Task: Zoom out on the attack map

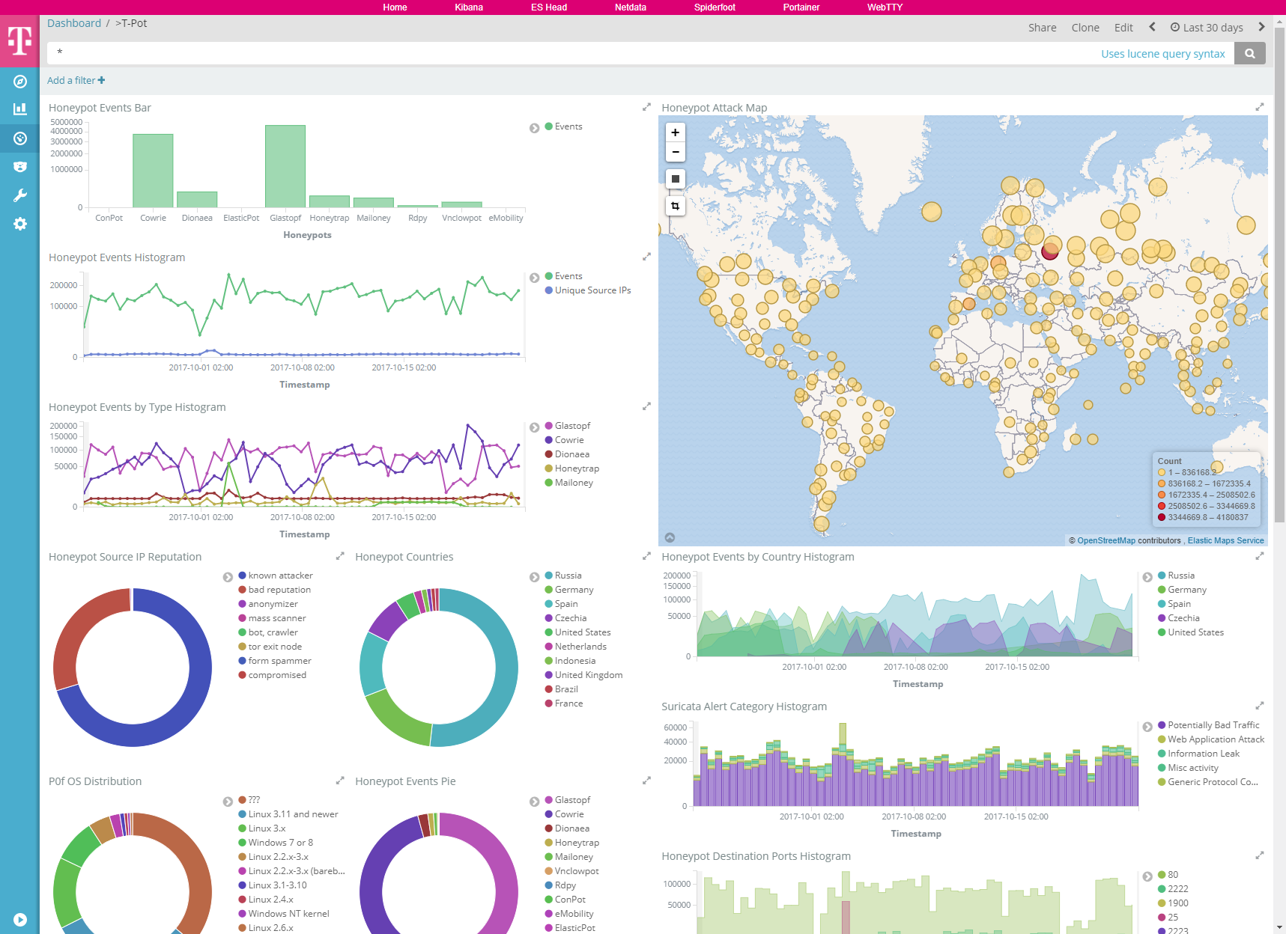Action: [x=675, y=152]
